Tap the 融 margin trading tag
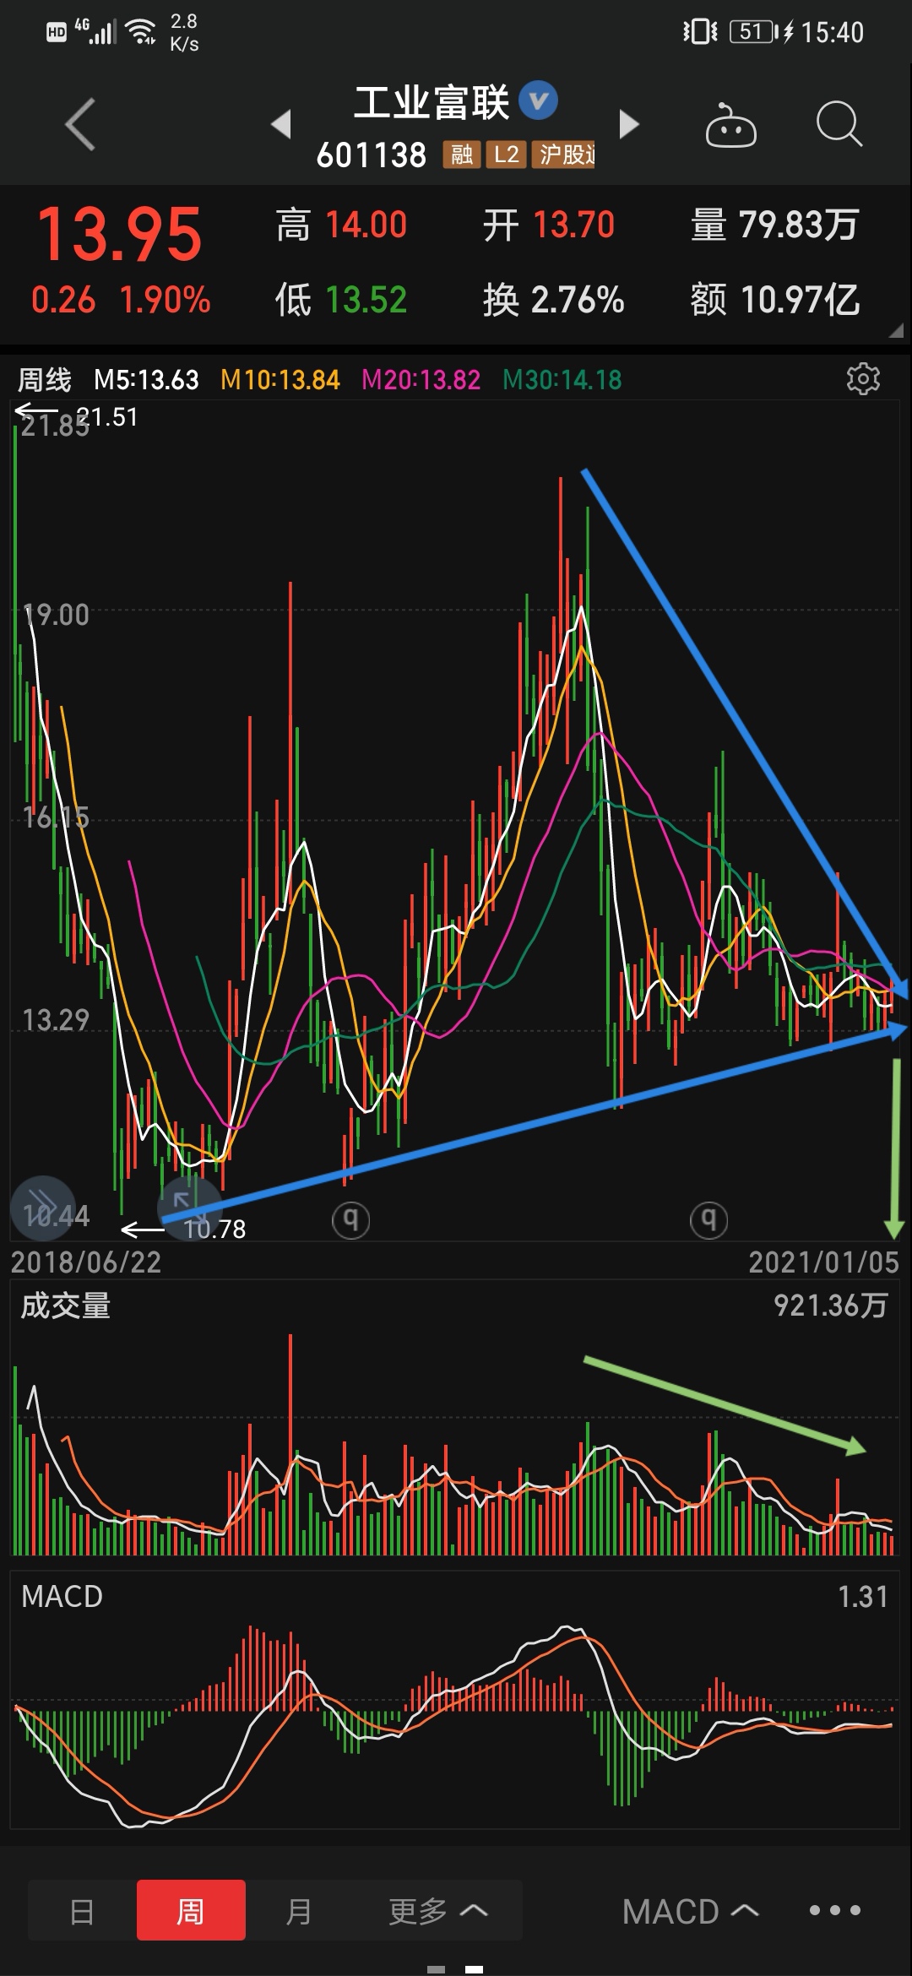This screenshot has width=912, height=1976. point(461,155)
